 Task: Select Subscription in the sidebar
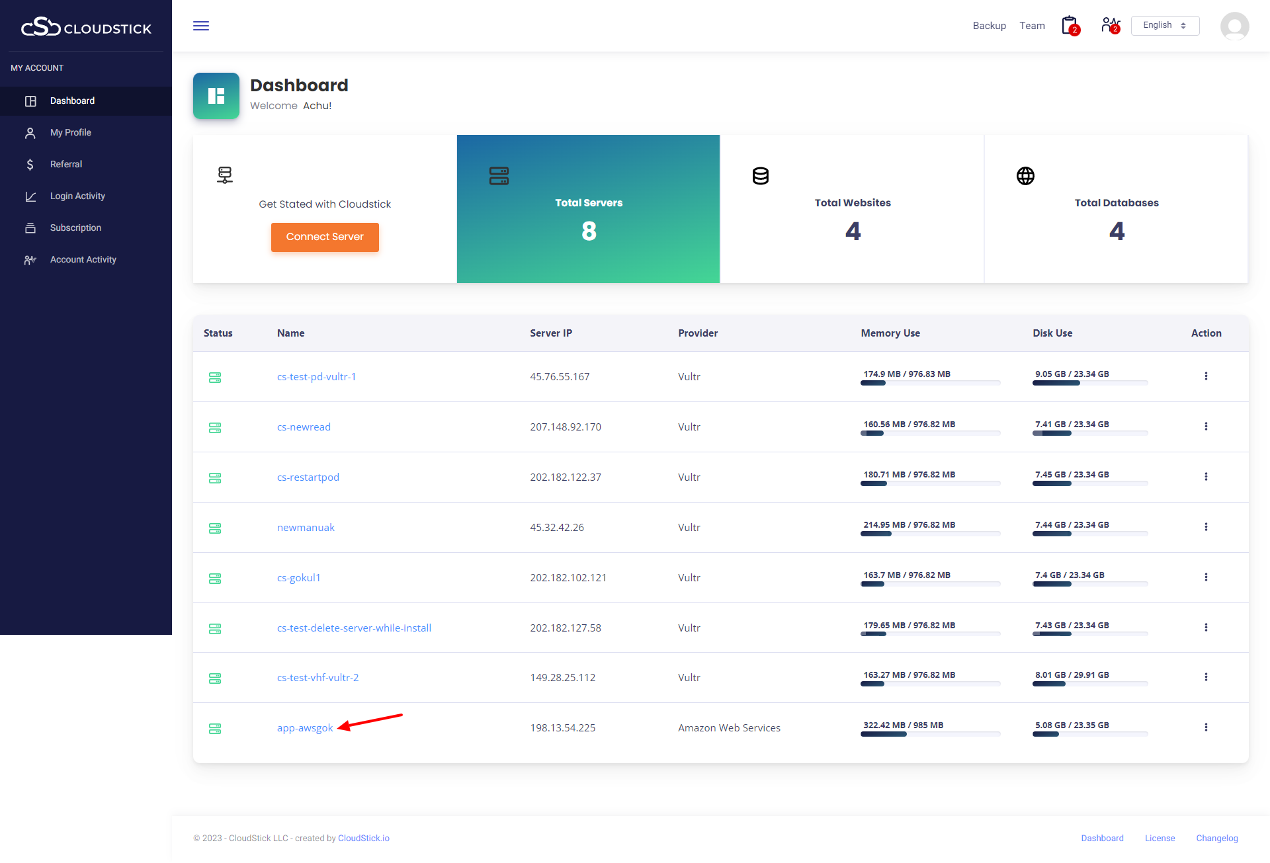pos(75,227)
